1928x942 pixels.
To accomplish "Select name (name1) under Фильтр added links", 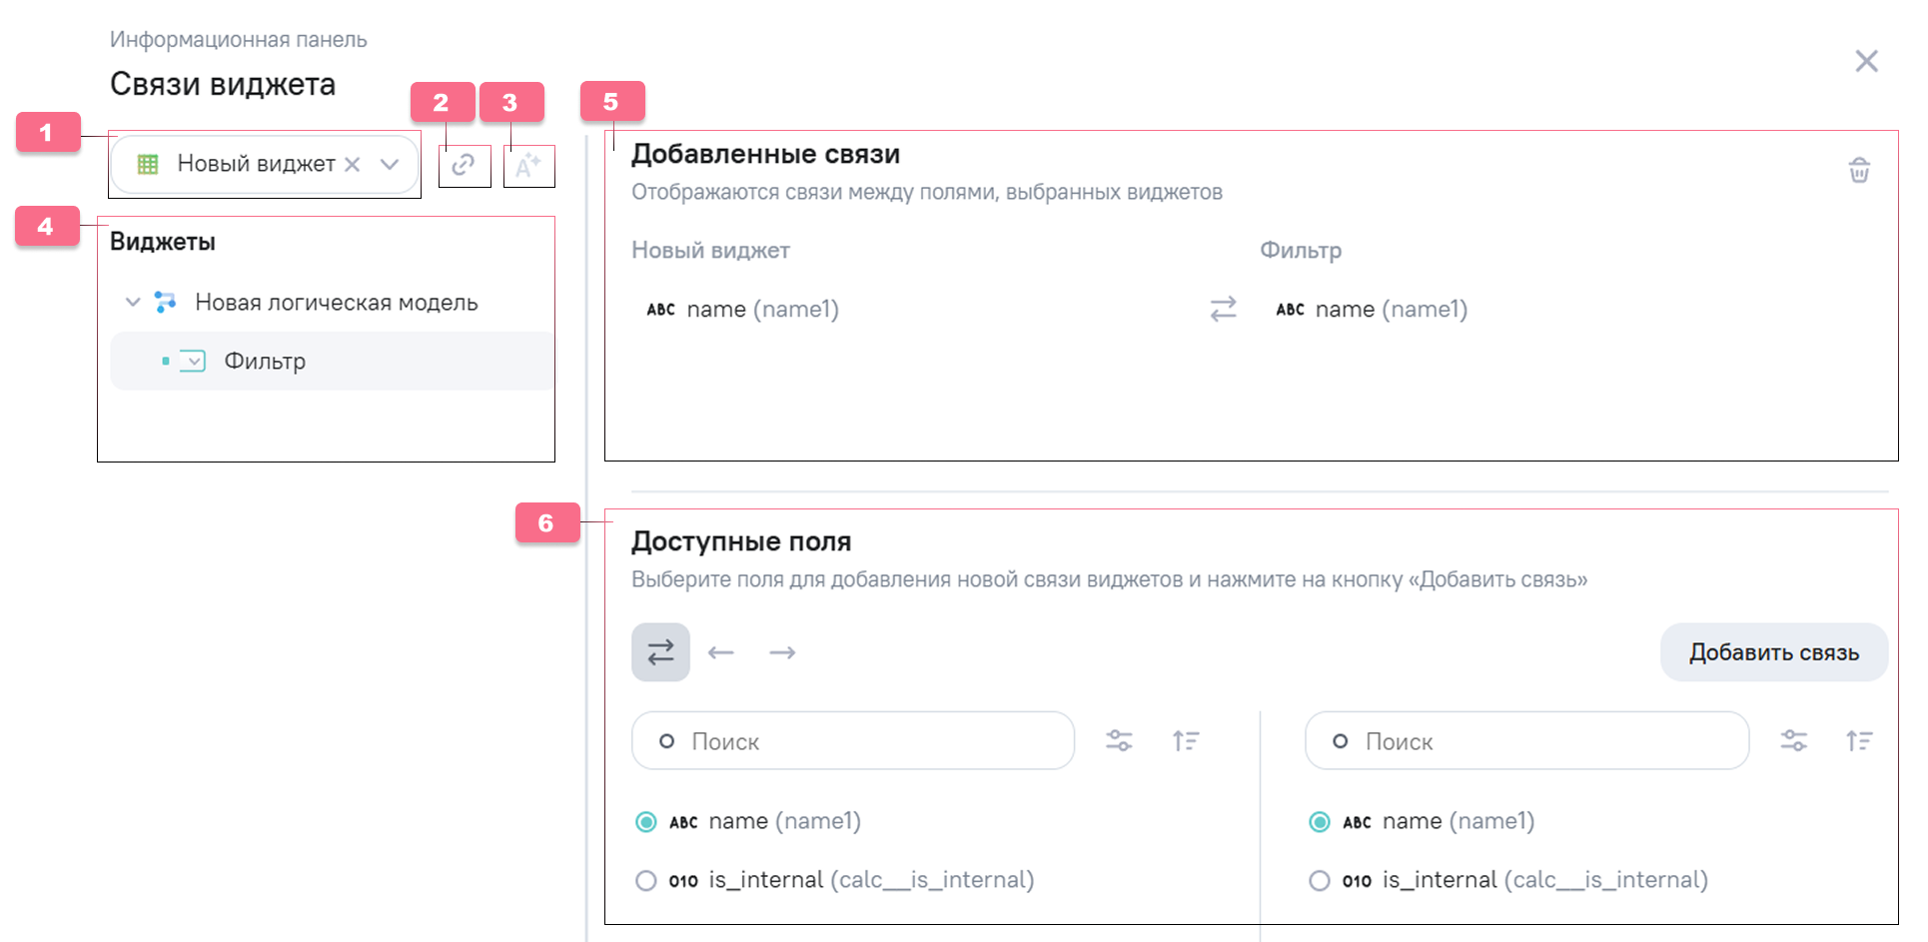I will 1372,309.
